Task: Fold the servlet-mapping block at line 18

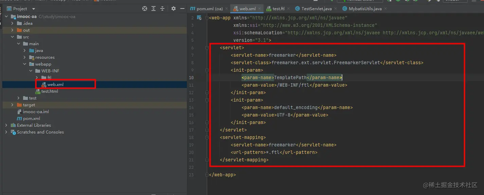Action: coord(207,138)
